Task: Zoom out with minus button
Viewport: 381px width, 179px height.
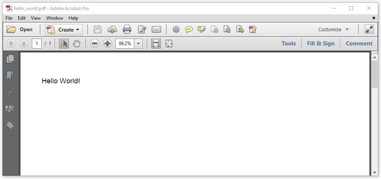Action: point(94,44)
